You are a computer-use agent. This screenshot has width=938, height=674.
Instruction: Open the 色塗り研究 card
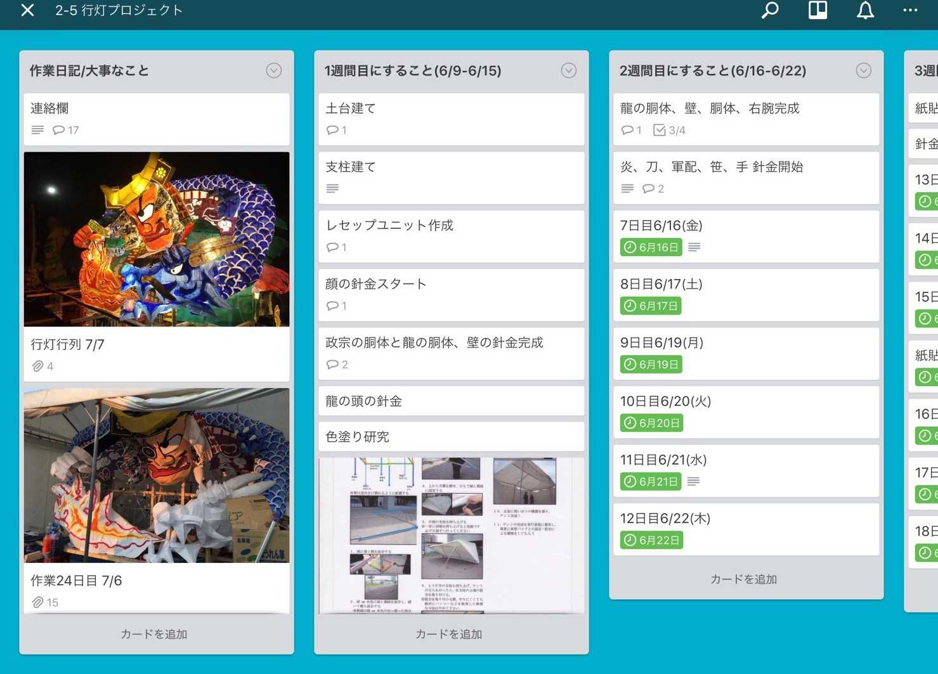click(x=451, y=437)
